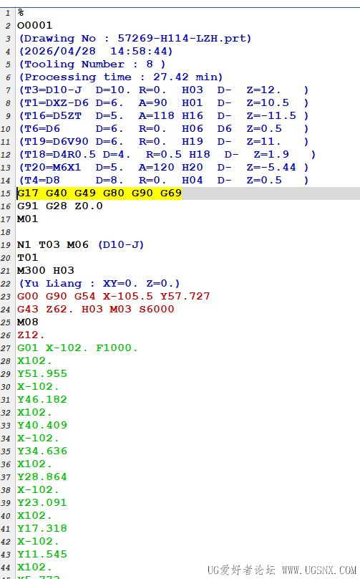Select the T1=DXZ-D6 tool list row

pyautogui.click(x=163, y=103)
